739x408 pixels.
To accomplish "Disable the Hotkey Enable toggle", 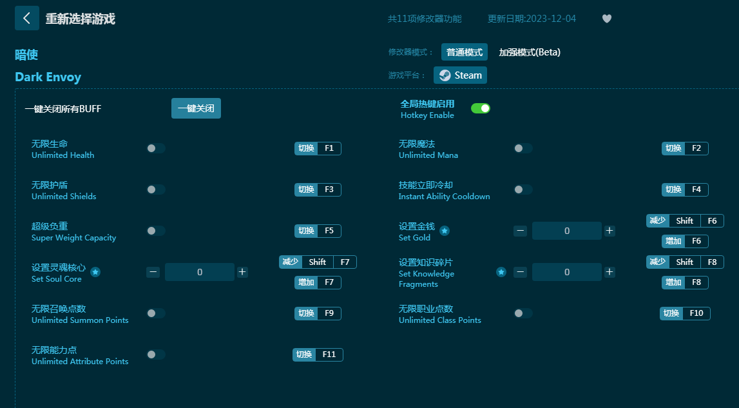I will click(481, 108).
